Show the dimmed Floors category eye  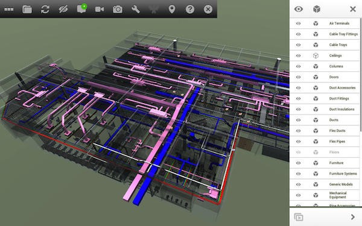pyautogui.click(x=298, y=152)
